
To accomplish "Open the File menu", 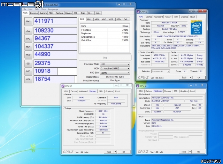I will point(24,9).
